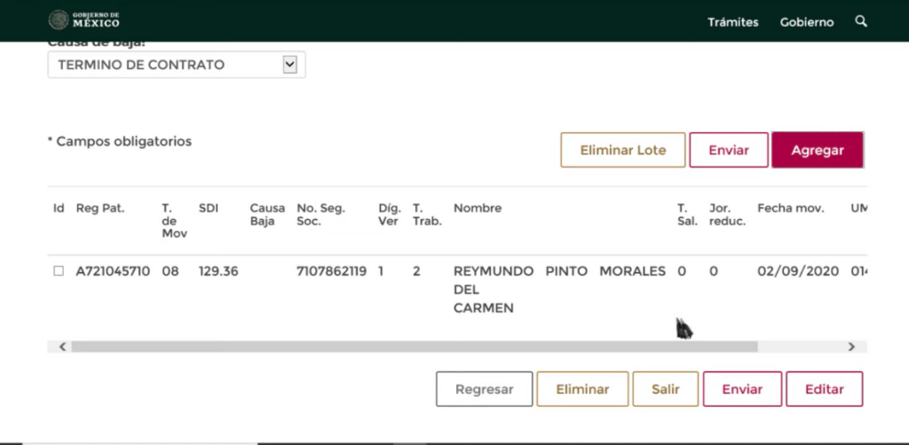This screenshot has height=445, width=909.
Task: Open the Gobierno menu
Action: click(x=806, y=22)
